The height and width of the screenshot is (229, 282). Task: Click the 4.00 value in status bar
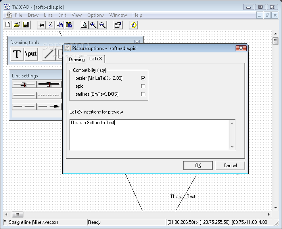tap(263, 222)
